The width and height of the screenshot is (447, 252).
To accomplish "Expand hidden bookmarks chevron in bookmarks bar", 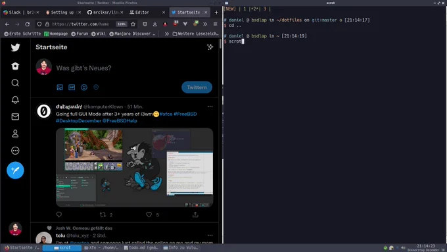I will click(167, 34).
